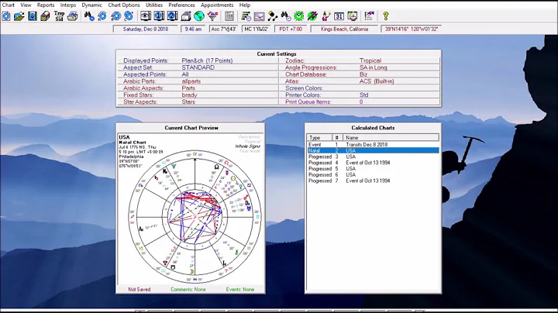
Task: Click the graphic ephemeris chart icon
Action: (259, 16)
